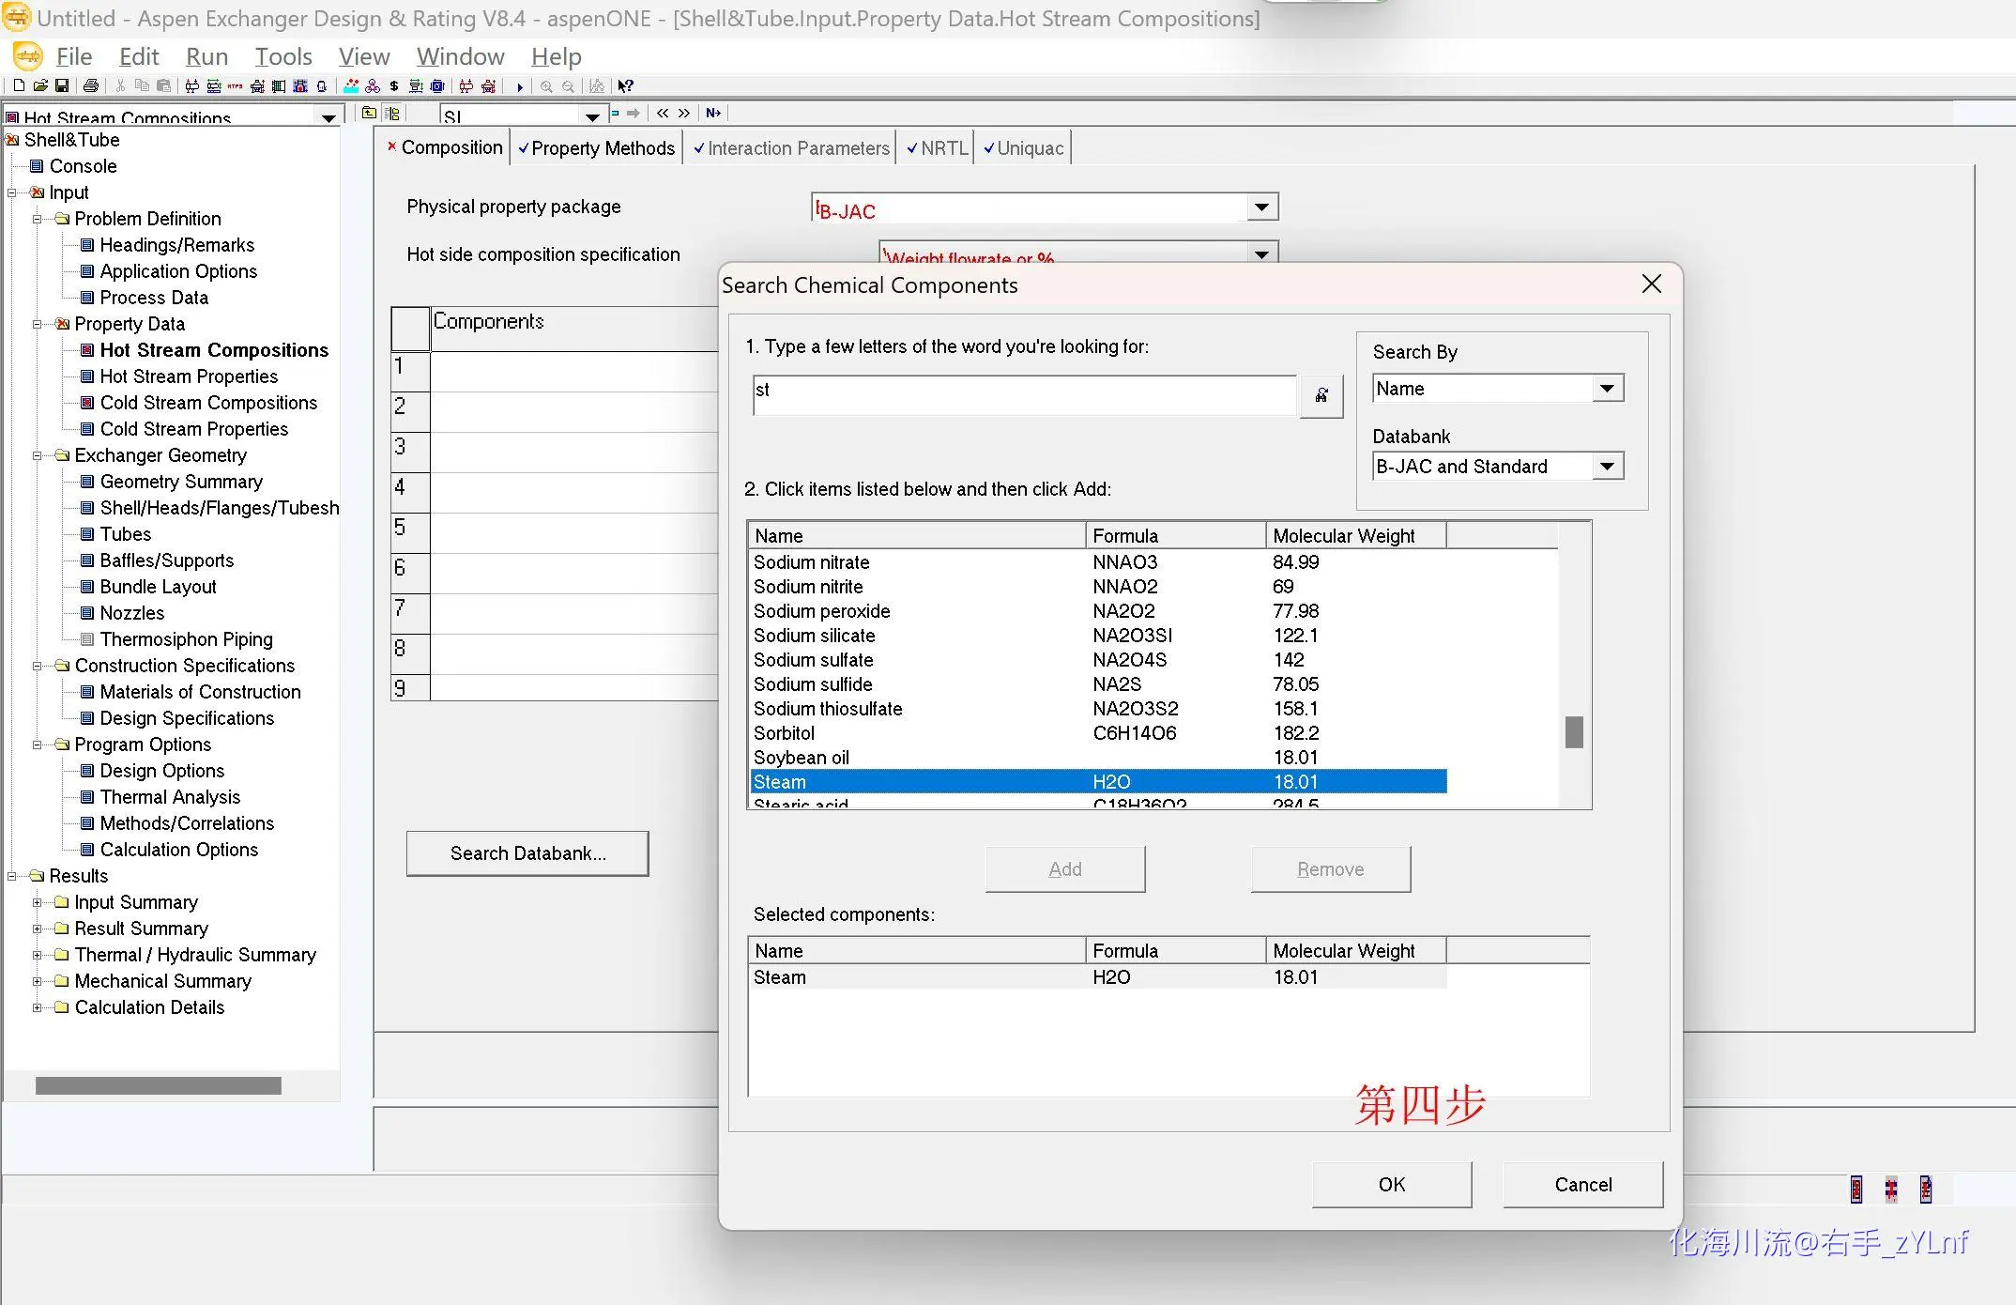Click the dollar sign cost icon

pyautogui.click(x=394, y=85)
